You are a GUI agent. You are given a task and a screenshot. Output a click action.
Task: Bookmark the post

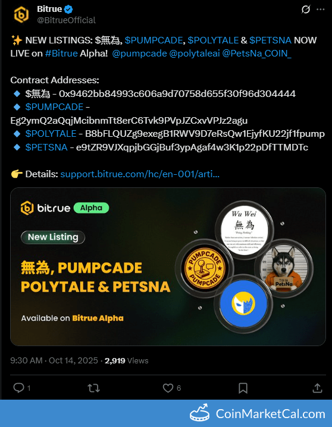pos(243,388)
